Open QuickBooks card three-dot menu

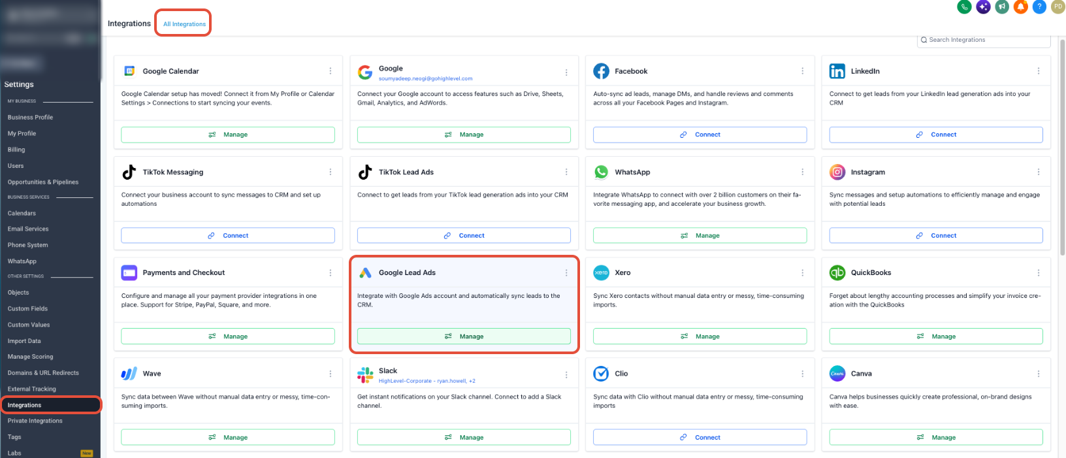[x=1039, y=273]
